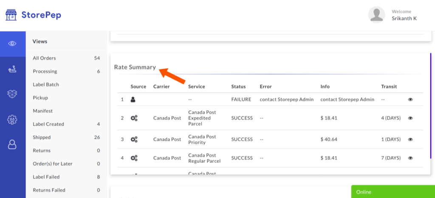This screenshot has height=198, width=435.
Task: Click the Info column header
Action: [x=325, y=86]
